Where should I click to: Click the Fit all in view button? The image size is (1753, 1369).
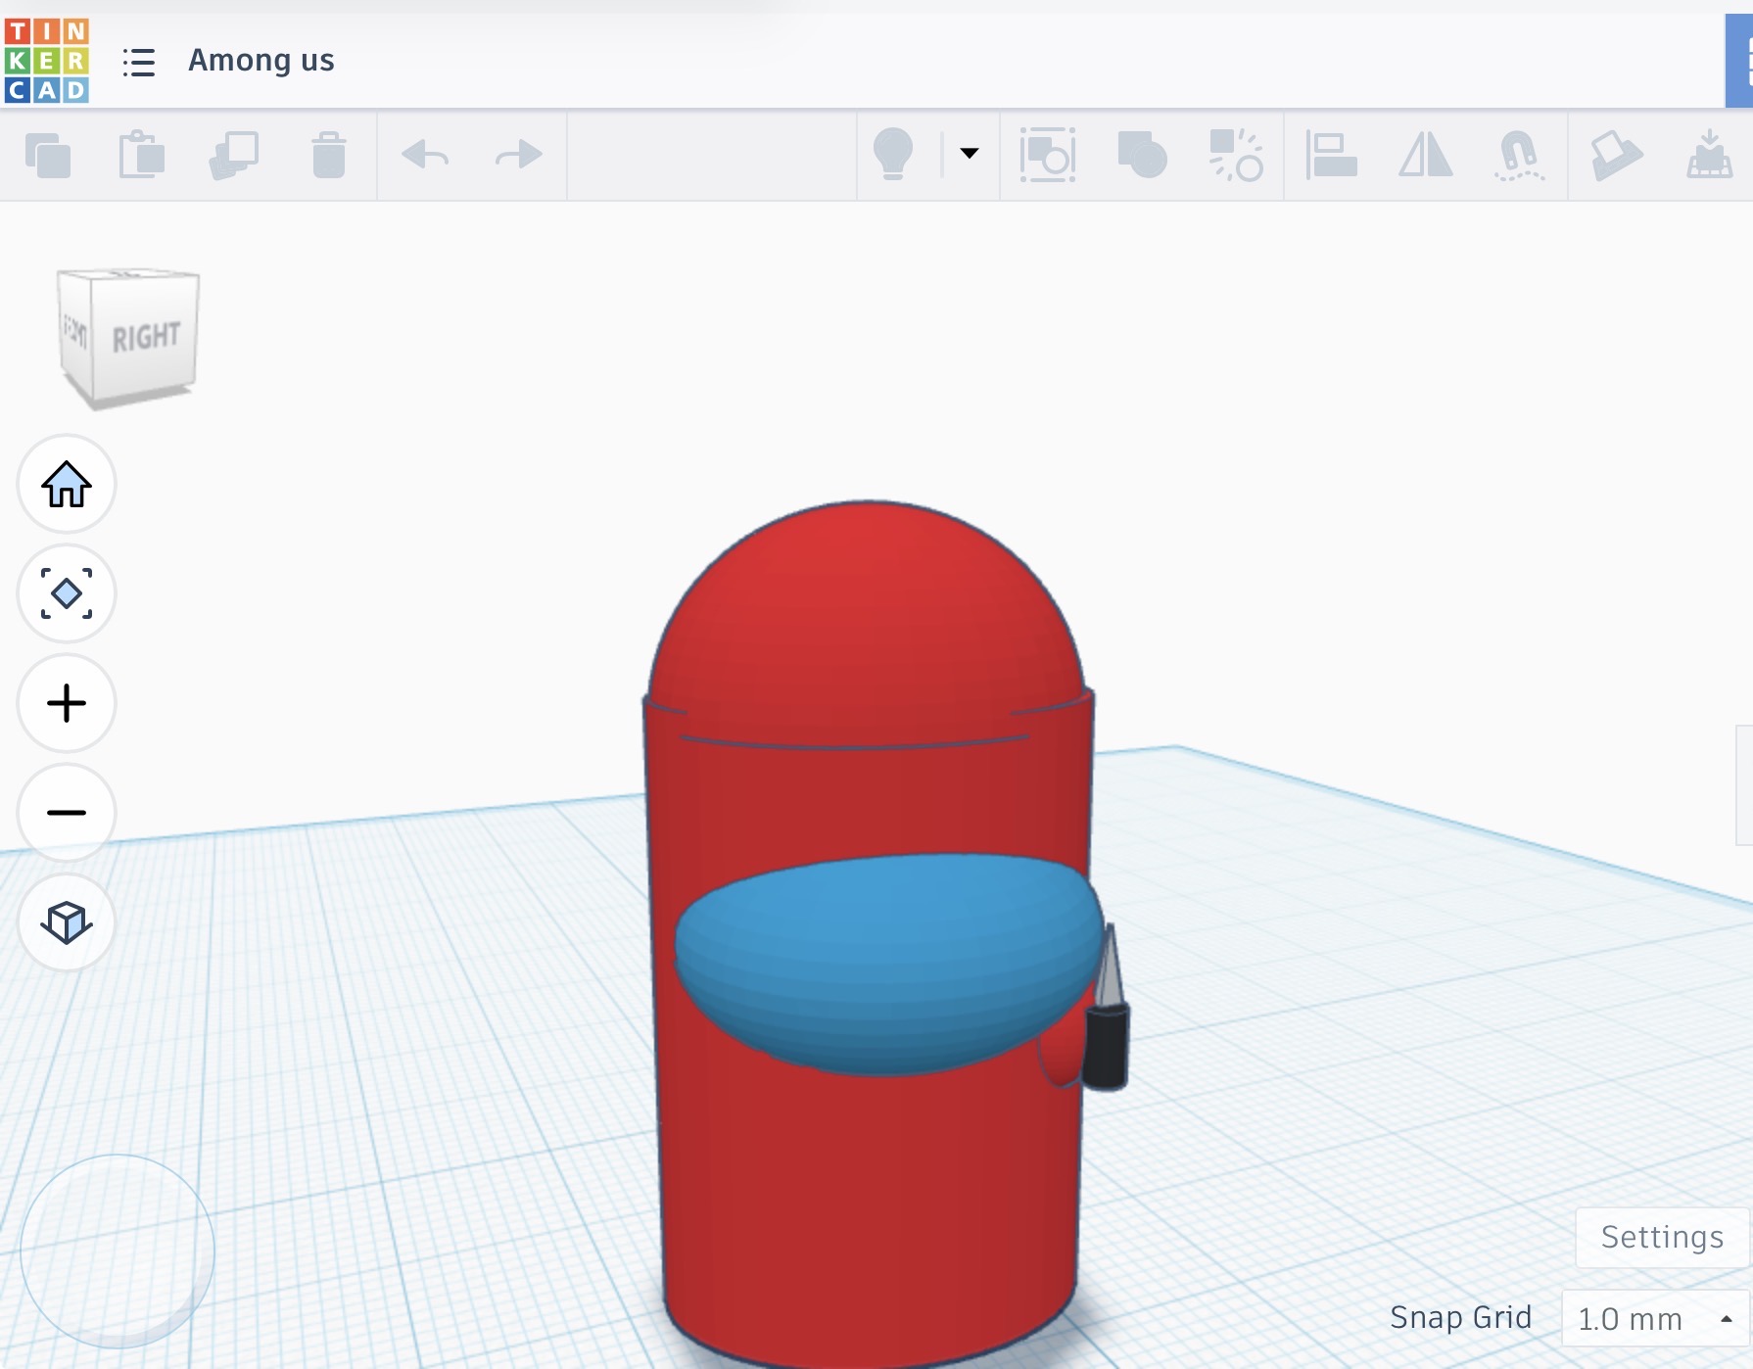click(x=67, y=593)
